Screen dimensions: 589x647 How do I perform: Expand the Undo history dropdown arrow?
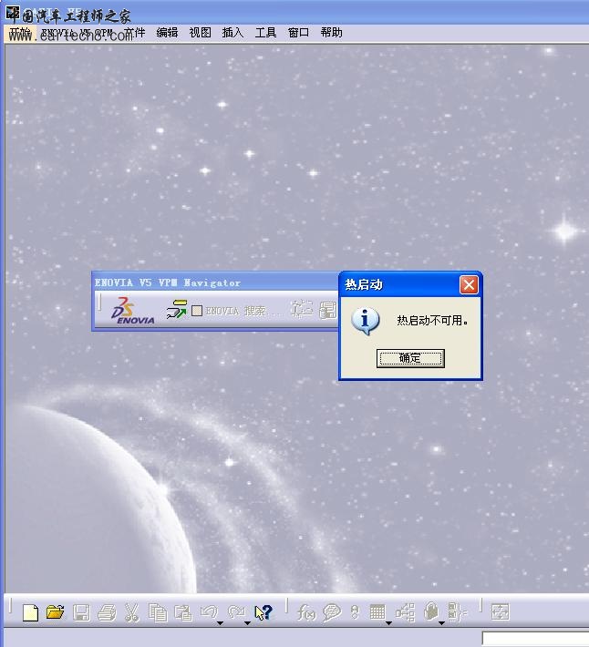[221, 623]
